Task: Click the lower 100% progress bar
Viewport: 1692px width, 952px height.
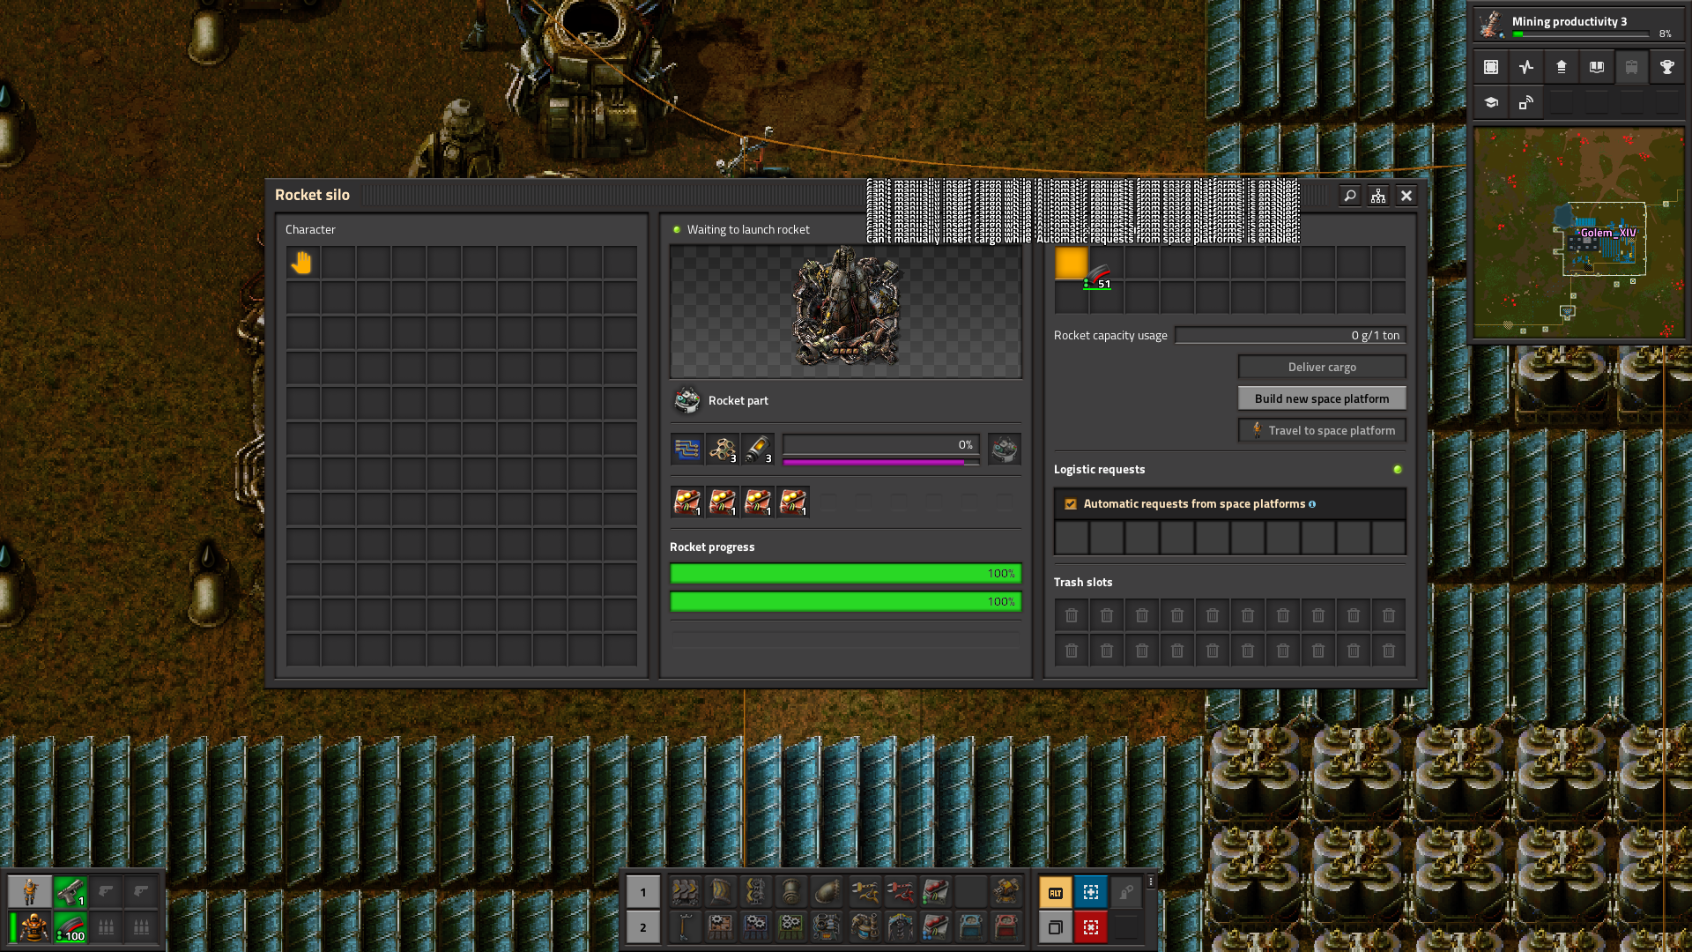Action: tap(846, 602)
